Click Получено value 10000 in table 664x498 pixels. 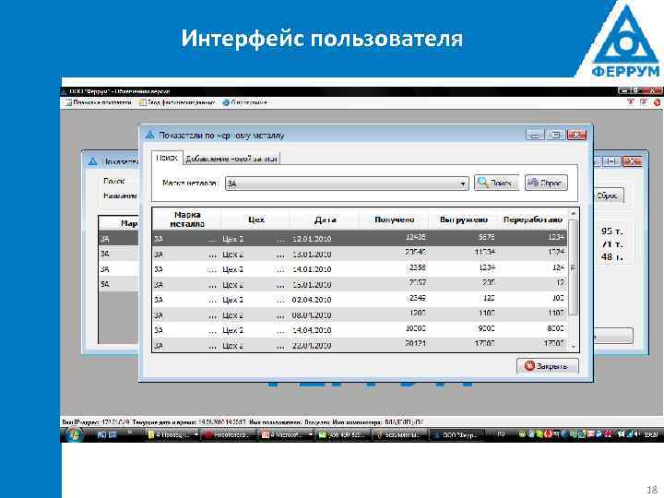pos(415,328)
